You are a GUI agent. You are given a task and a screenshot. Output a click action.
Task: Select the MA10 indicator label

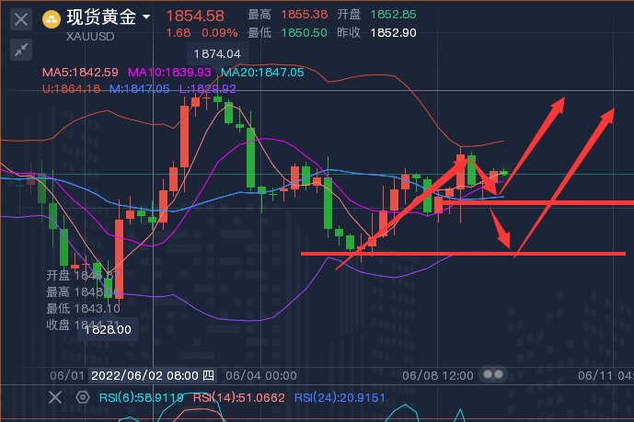tap(169, 72)
